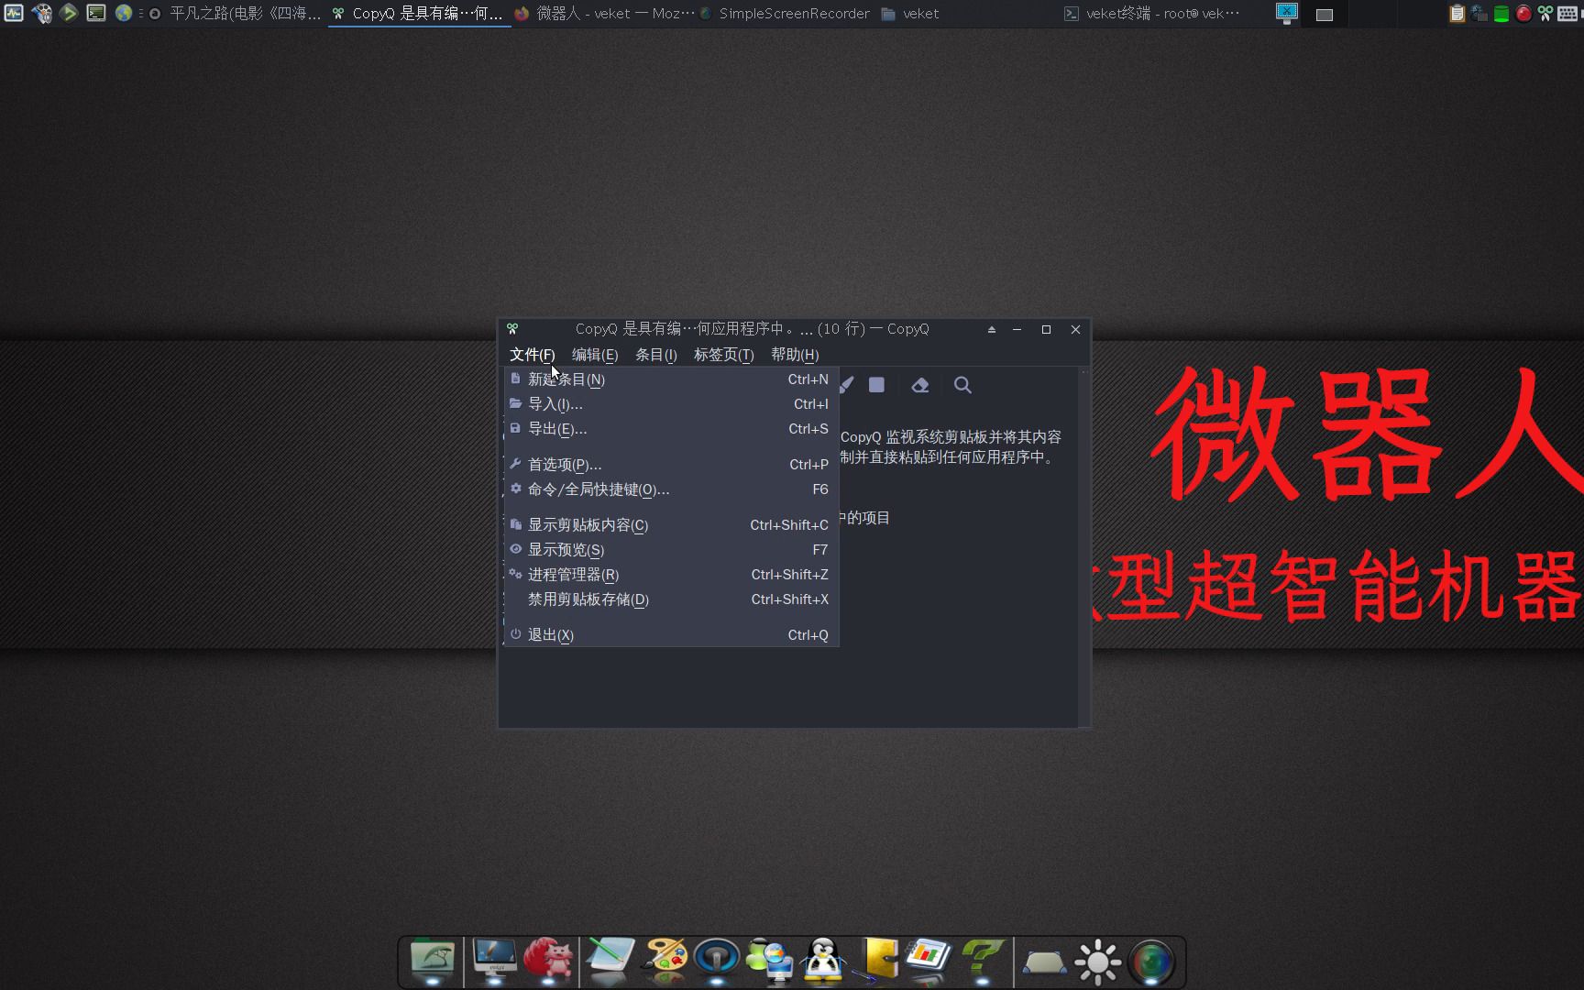The height and width of the screenshot is (990, 1584).
Task: Click the eraser toolbar icon in CopyQ
Action: coord(920,385)
